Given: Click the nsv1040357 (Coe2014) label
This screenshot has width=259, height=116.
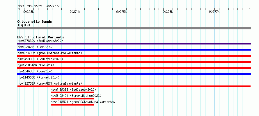Looking at the screenshot, I should 35,71.
